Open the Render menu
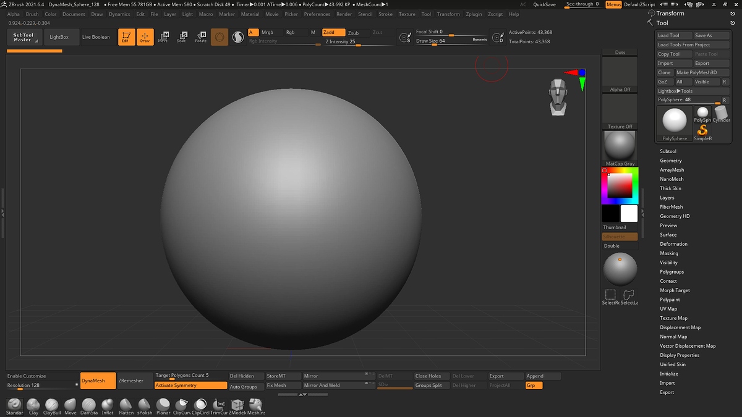The width and height of the screenshot is (742, 417). tap(344, 14)
